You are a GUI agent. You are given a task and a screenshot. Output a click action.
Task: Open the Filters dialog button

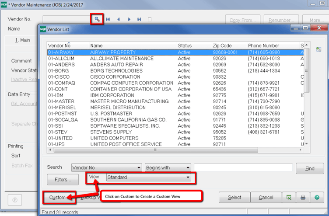coord(63,179)
